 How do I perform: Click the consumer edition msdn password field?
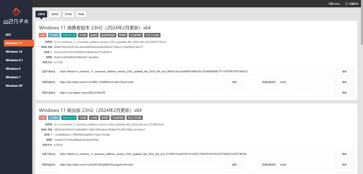point(307,82)
